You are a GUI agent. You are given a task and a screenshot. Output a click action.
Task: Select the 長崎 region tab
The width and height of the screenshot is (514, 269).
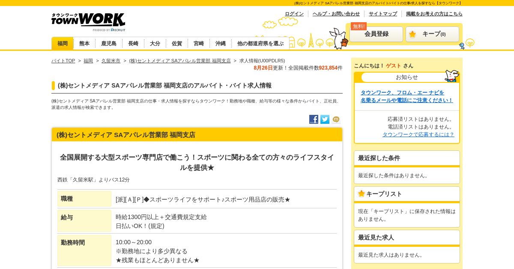pos(133,44)
